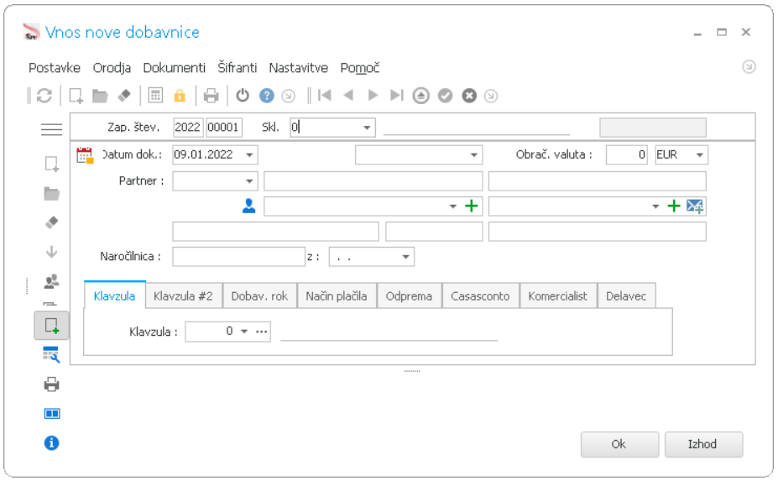Open the Skl. warehouse dropdown
The image size is (778, 481).
367,128
